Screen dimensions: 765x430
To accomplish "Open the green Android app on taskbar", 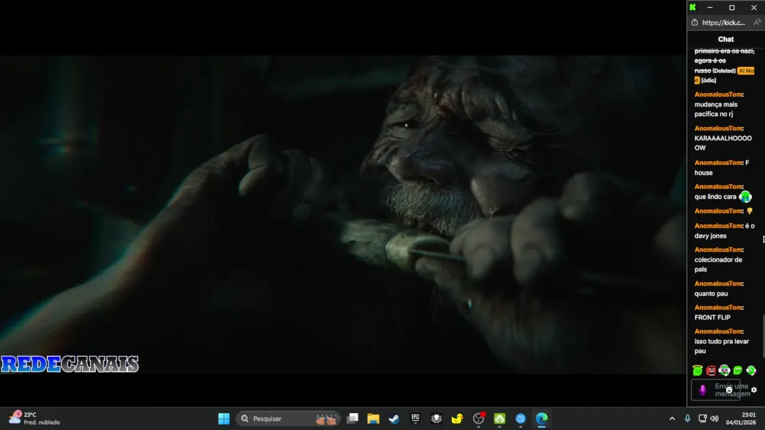I will pyautogui.click(x=500, y=419).
